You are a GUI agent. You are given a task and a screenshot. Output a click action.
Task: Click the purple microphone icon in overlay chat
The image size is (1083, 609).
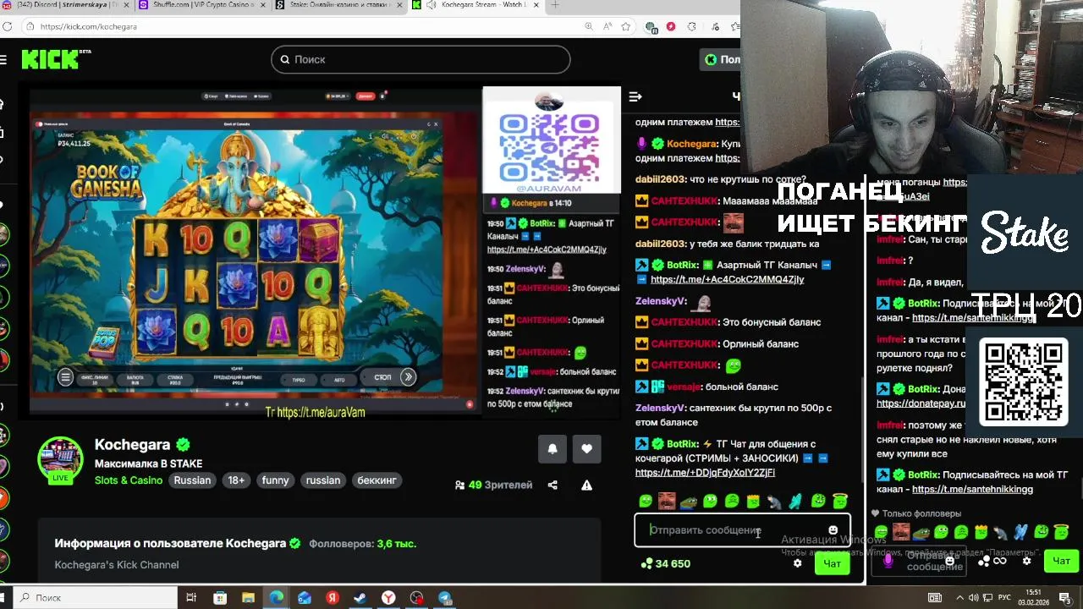(888, 560)
